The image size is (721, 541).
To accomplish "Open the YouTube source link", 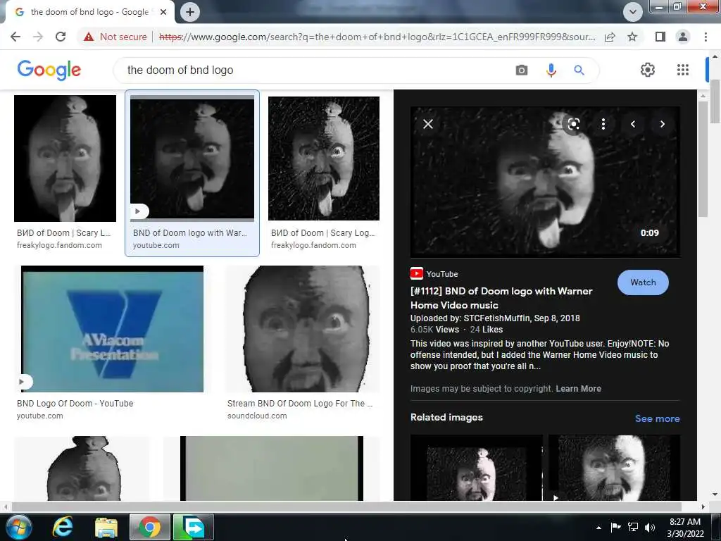I will (434, 274).
